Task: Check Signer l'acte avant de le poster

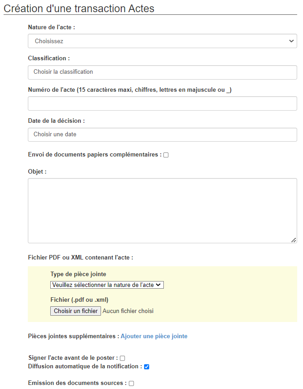Action: pyautogui.click(x=122, y=358)
